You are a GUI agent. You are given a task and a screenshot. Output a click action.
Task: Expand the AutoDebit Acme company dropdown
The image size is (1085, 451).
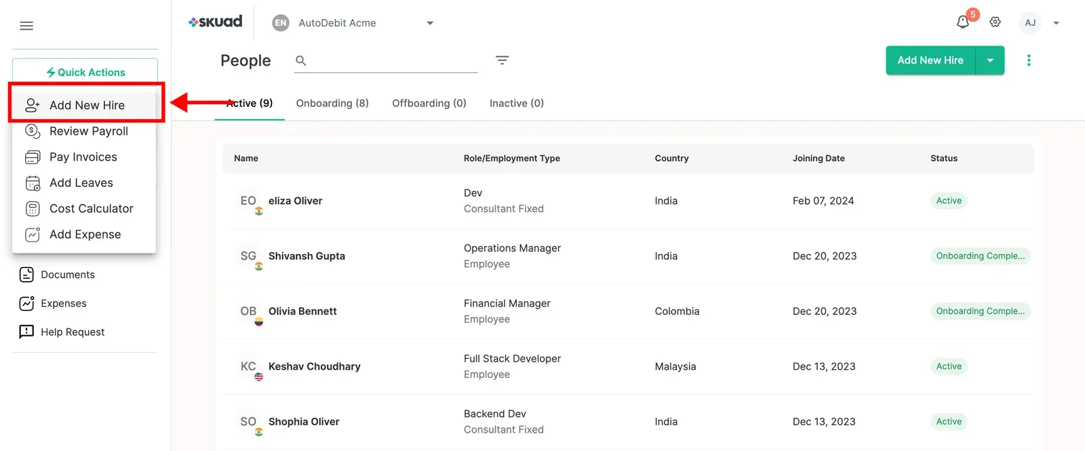[429, 23]
